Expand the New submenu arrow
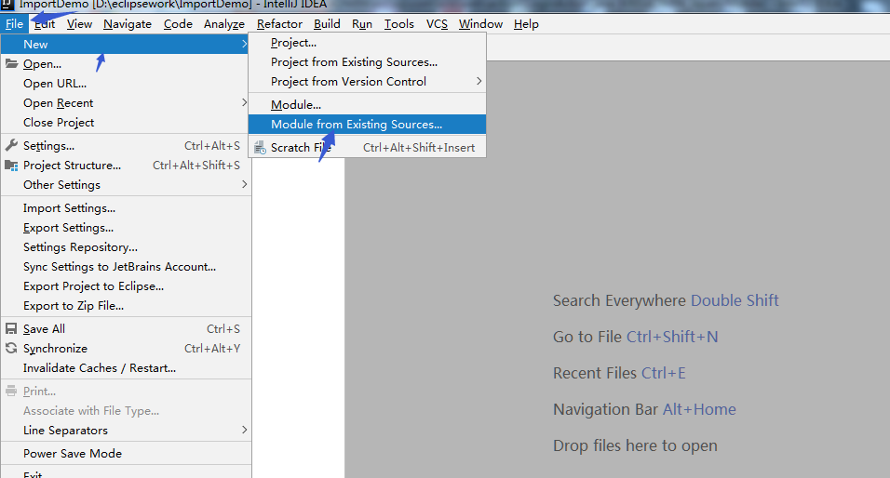Screen dimensions: 890x478 (x=244, y=44)
